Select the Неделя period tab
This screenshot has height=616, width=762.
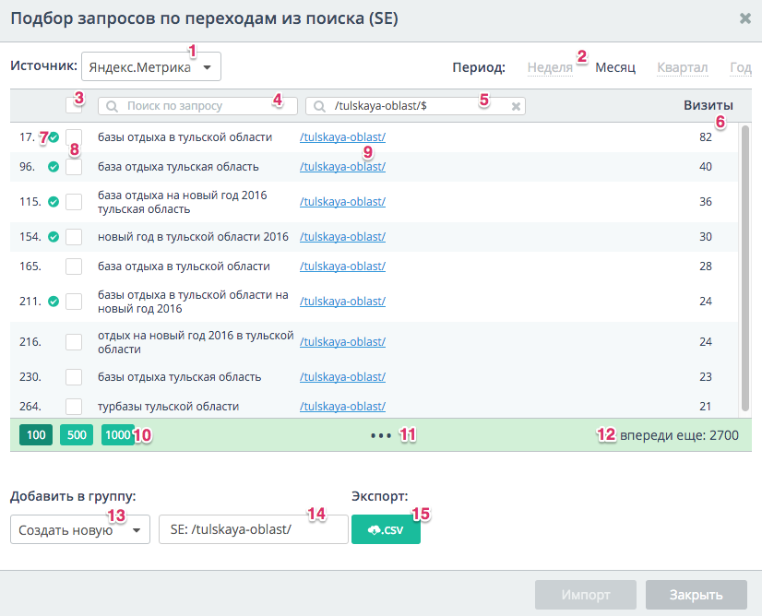pos(550,67)
